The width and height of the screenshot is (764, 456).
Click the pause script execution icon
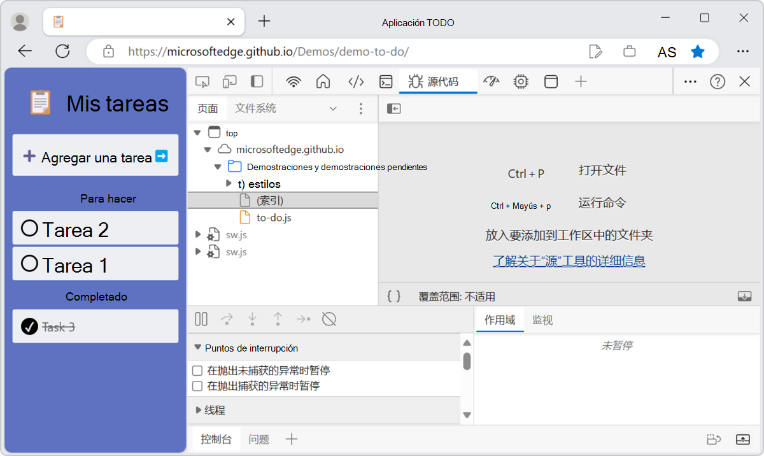point(201,318)
